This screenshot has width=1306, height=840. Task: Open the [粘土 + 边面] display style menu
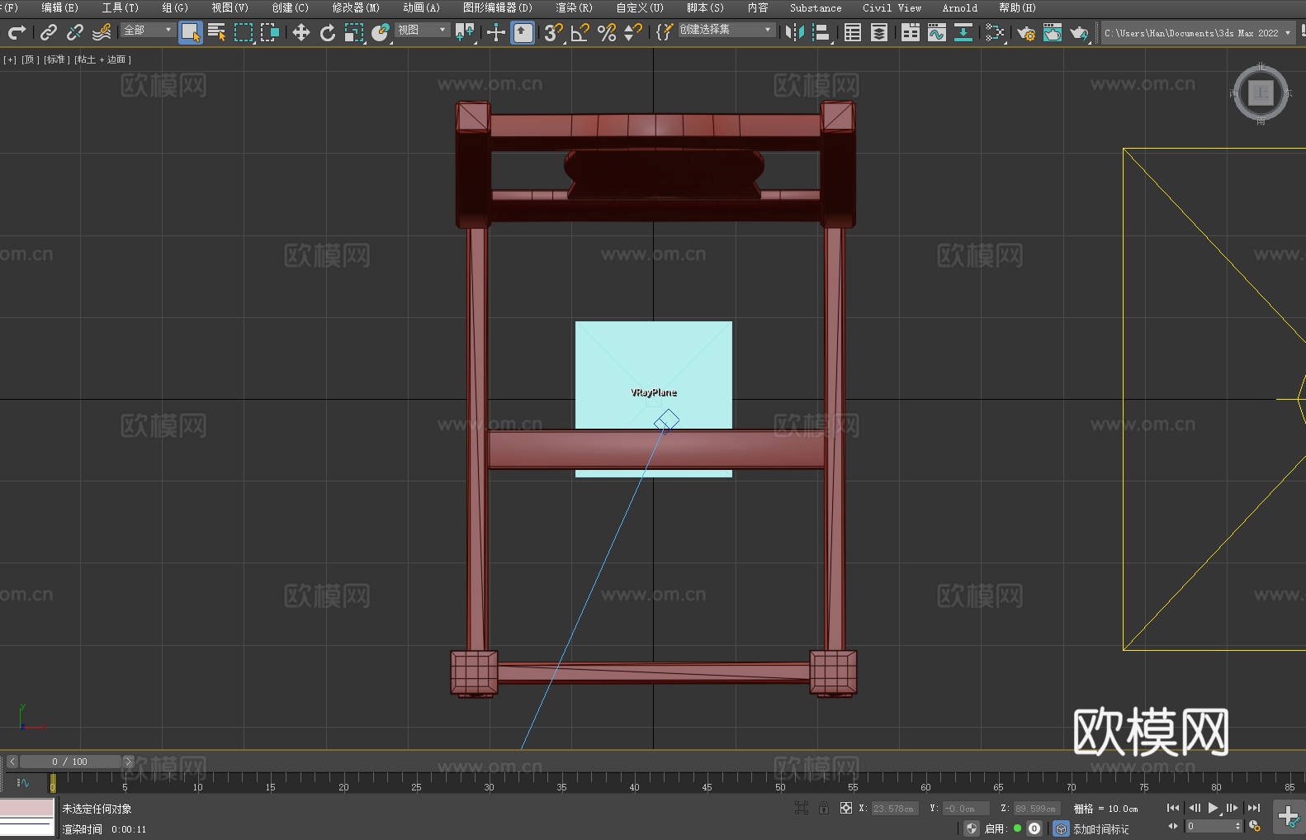point(102,59)
